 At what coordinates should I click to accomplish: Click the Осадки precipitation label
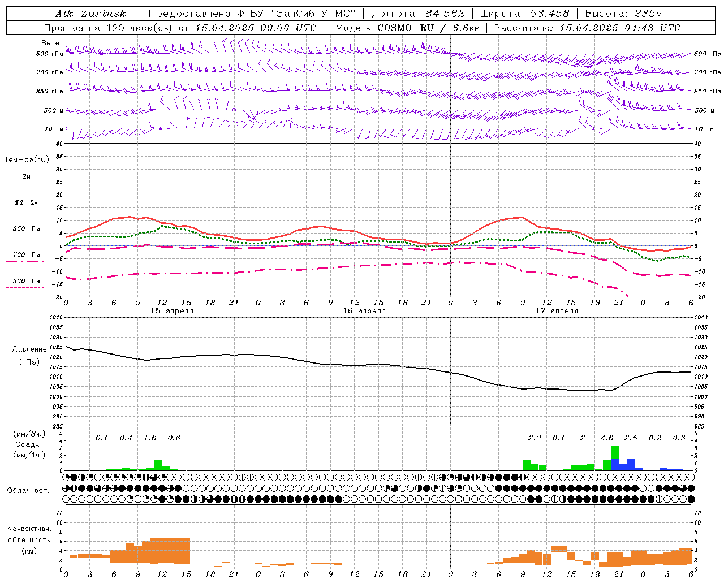click(x=29, y=444)
